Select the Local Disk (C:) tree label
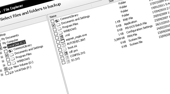This screenshot has height=94, width=170. [16, 44]
